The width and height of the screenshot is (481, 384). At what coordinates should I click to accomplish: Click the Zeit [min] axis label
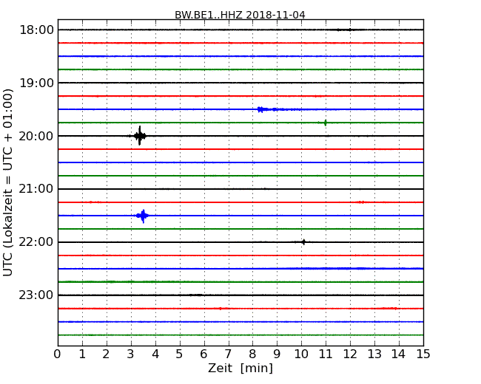(240, 368)
